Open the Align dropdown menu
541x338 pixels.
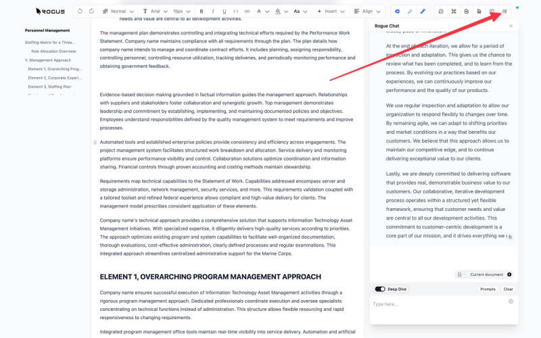pyautogui.click(x=367, y=11)
